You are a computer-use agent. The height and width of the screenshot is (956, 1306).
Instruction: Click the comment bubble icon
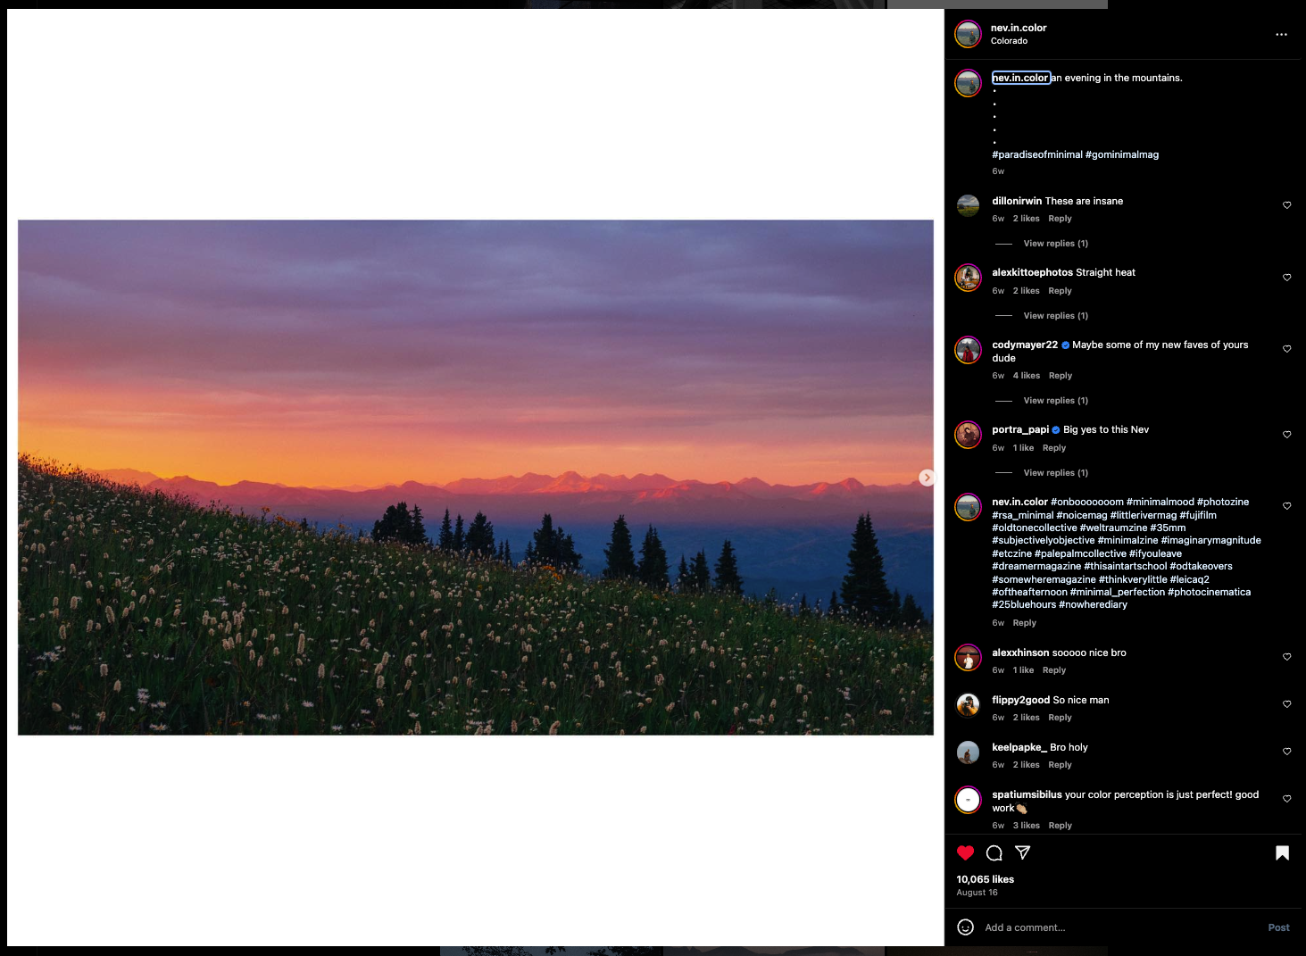(x=994, y=853)
